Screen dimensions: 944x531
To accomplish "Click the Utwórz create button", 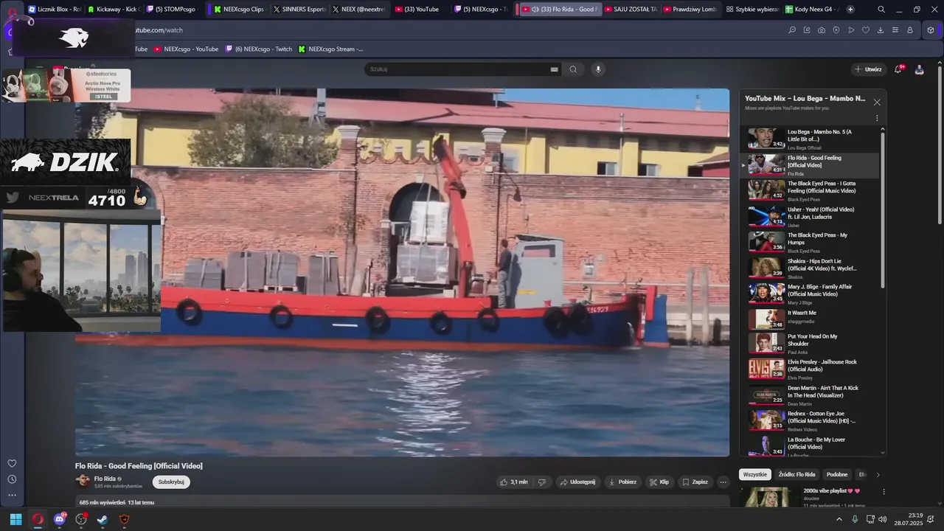I will tap(868, 69).
